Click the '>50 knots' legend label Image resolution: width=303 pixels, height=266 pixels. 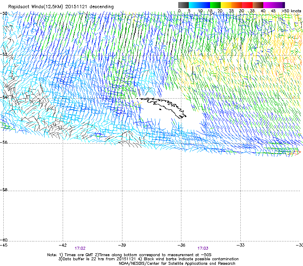[x=291, y=11]
